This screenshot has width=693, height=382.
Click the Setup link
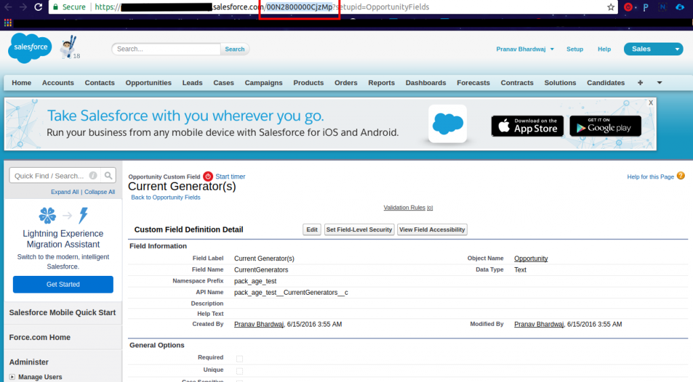click(575, 49)
